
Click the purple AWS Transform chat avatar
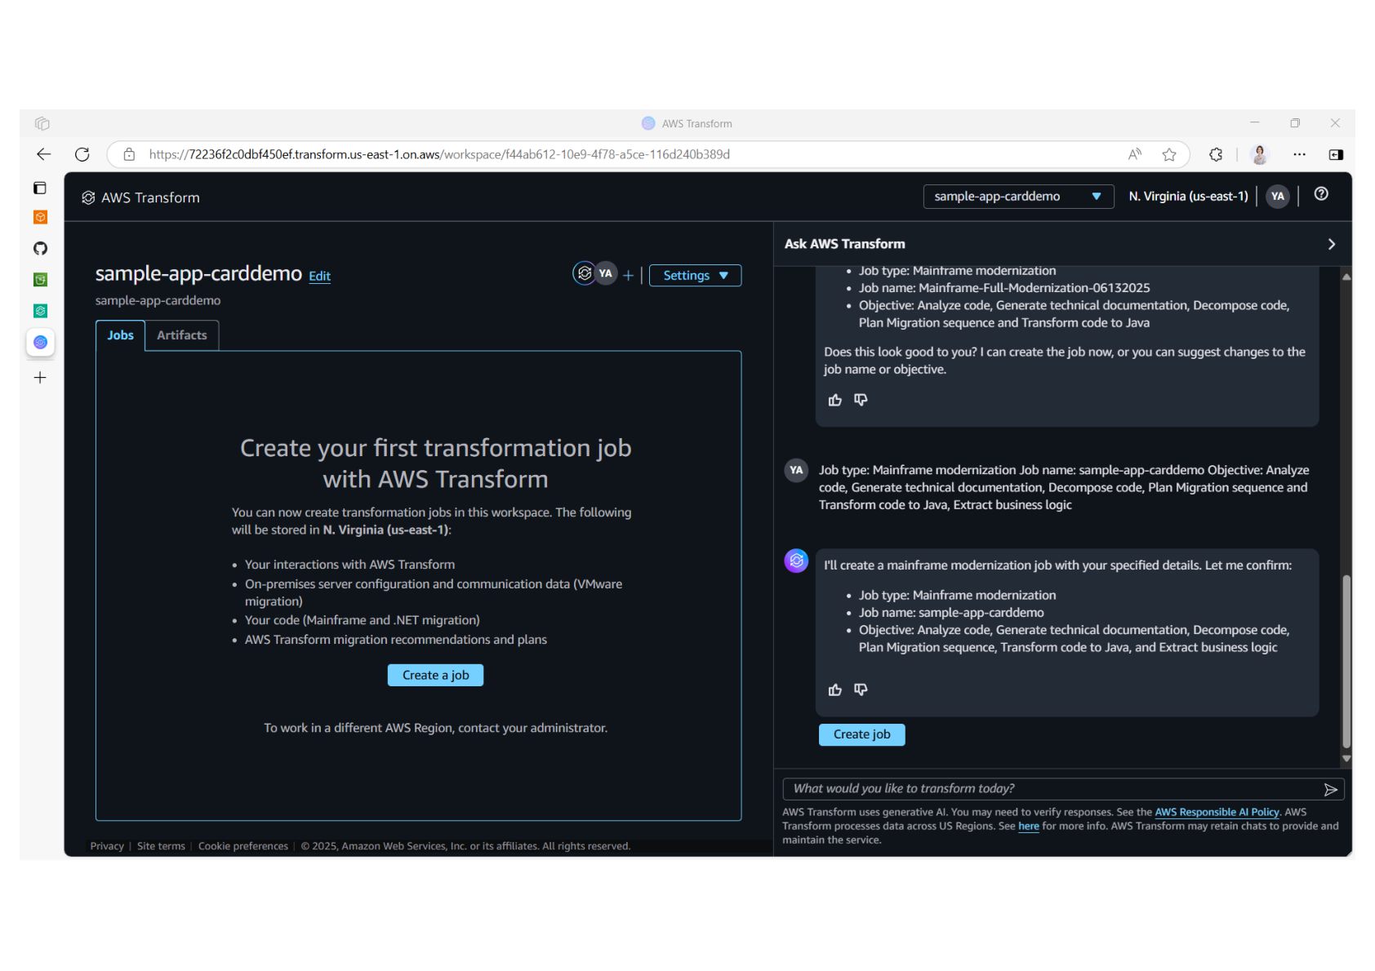click(x=796, y=561)
